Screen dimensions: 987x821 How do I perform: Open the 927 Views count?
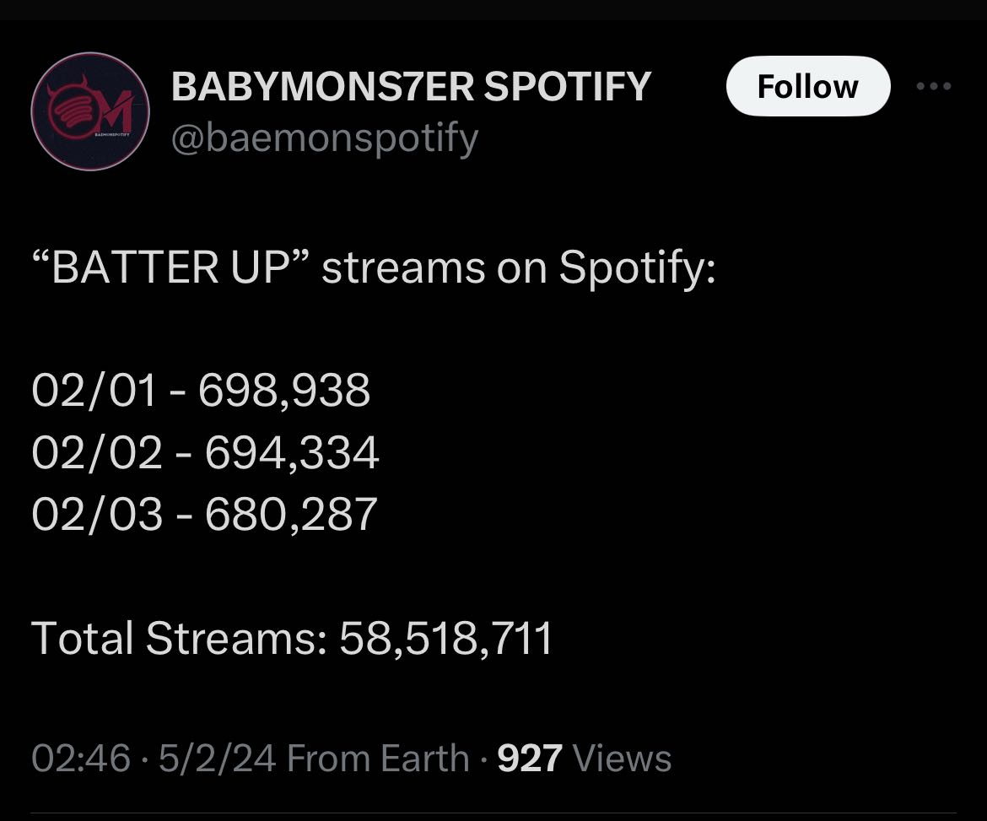[x=585, y=758]
